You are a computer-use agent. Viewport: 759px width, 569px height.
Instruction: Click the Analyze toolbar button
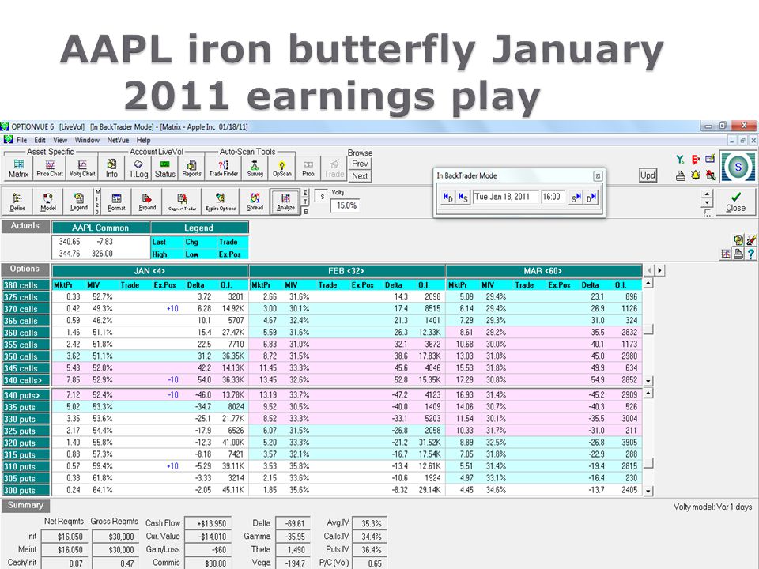point(285,202)
